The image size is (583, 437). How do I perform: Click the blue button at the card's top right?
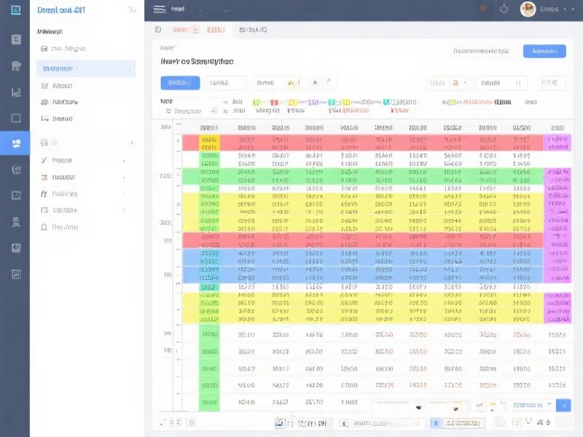tap(544, 51)
